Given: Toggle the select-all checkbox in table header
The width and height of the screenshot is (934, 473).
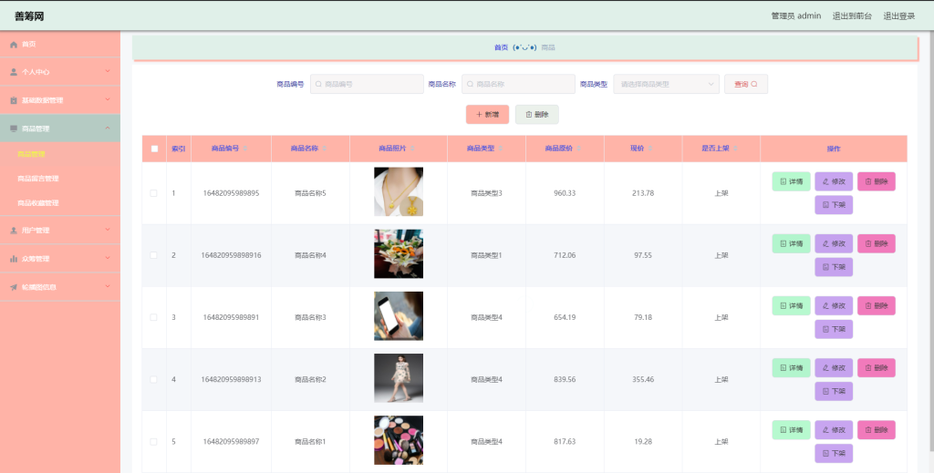Looking at the screenshot, I should click(154, 149).
